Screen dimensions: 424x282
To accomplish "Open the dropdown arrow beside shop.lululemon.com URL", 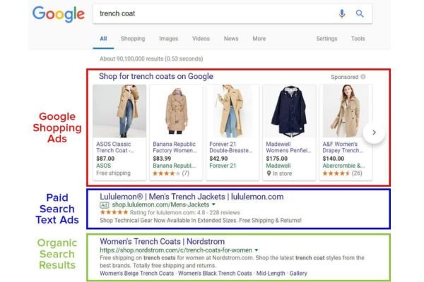I will pyautogui.click(x=213, y=204).
